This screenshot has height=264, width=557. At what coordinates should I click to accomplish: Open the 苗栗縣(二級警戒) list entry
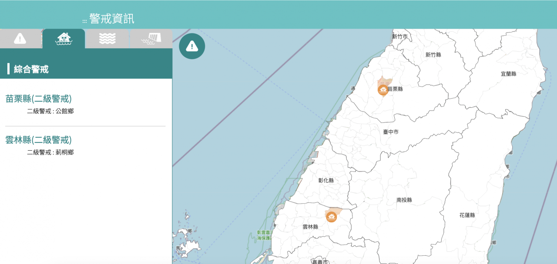point(38,99)
